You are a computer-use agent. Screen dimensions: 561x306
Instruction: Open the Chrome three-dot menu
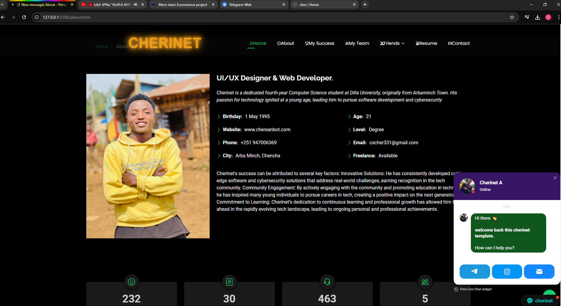click(558, 17)
